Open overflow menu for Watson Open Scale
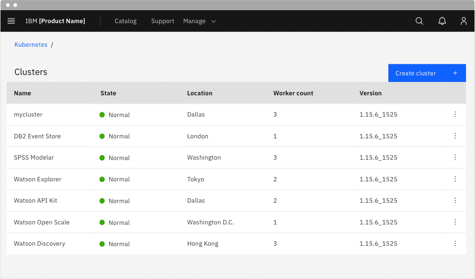The height and width of the screenshot is (279, 475). 455,222
